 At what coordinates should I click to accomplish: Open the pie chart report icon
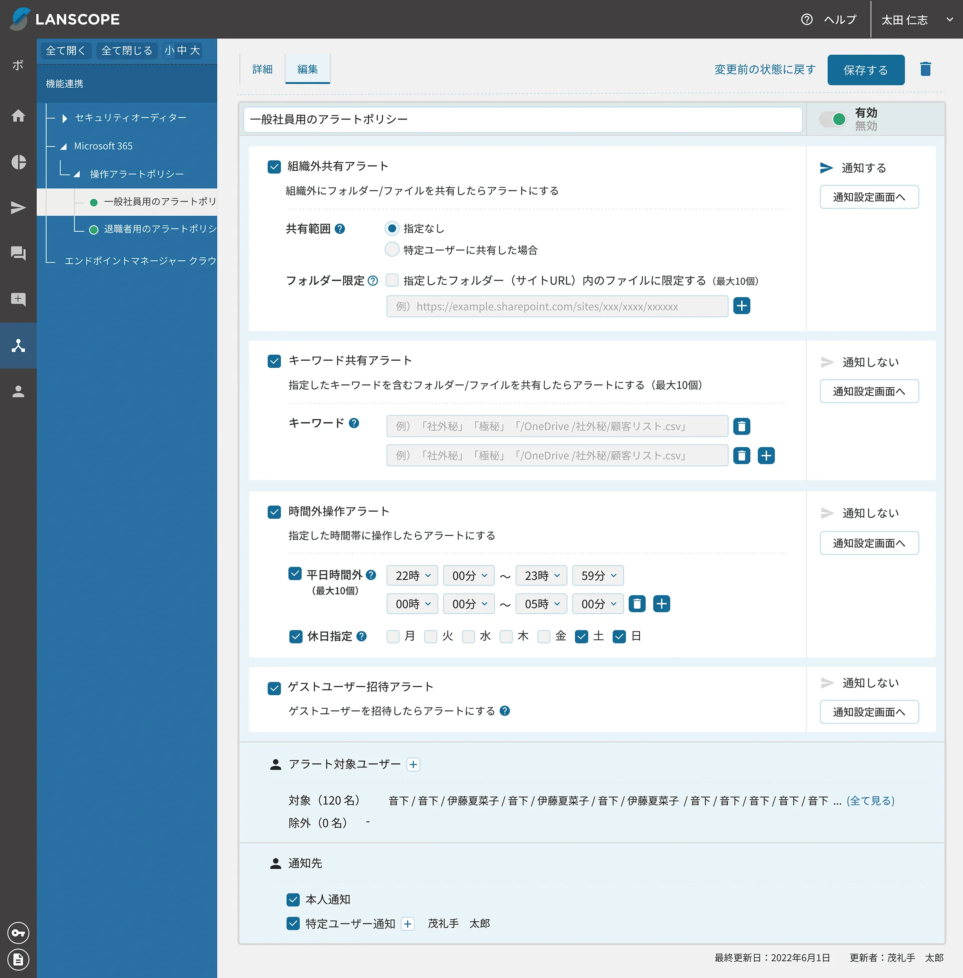tap(18, 162)
